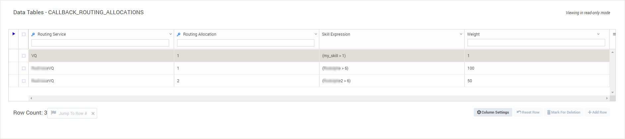Click the Weight column filter field
Viewport: 625px width, 139px height.
536,43
